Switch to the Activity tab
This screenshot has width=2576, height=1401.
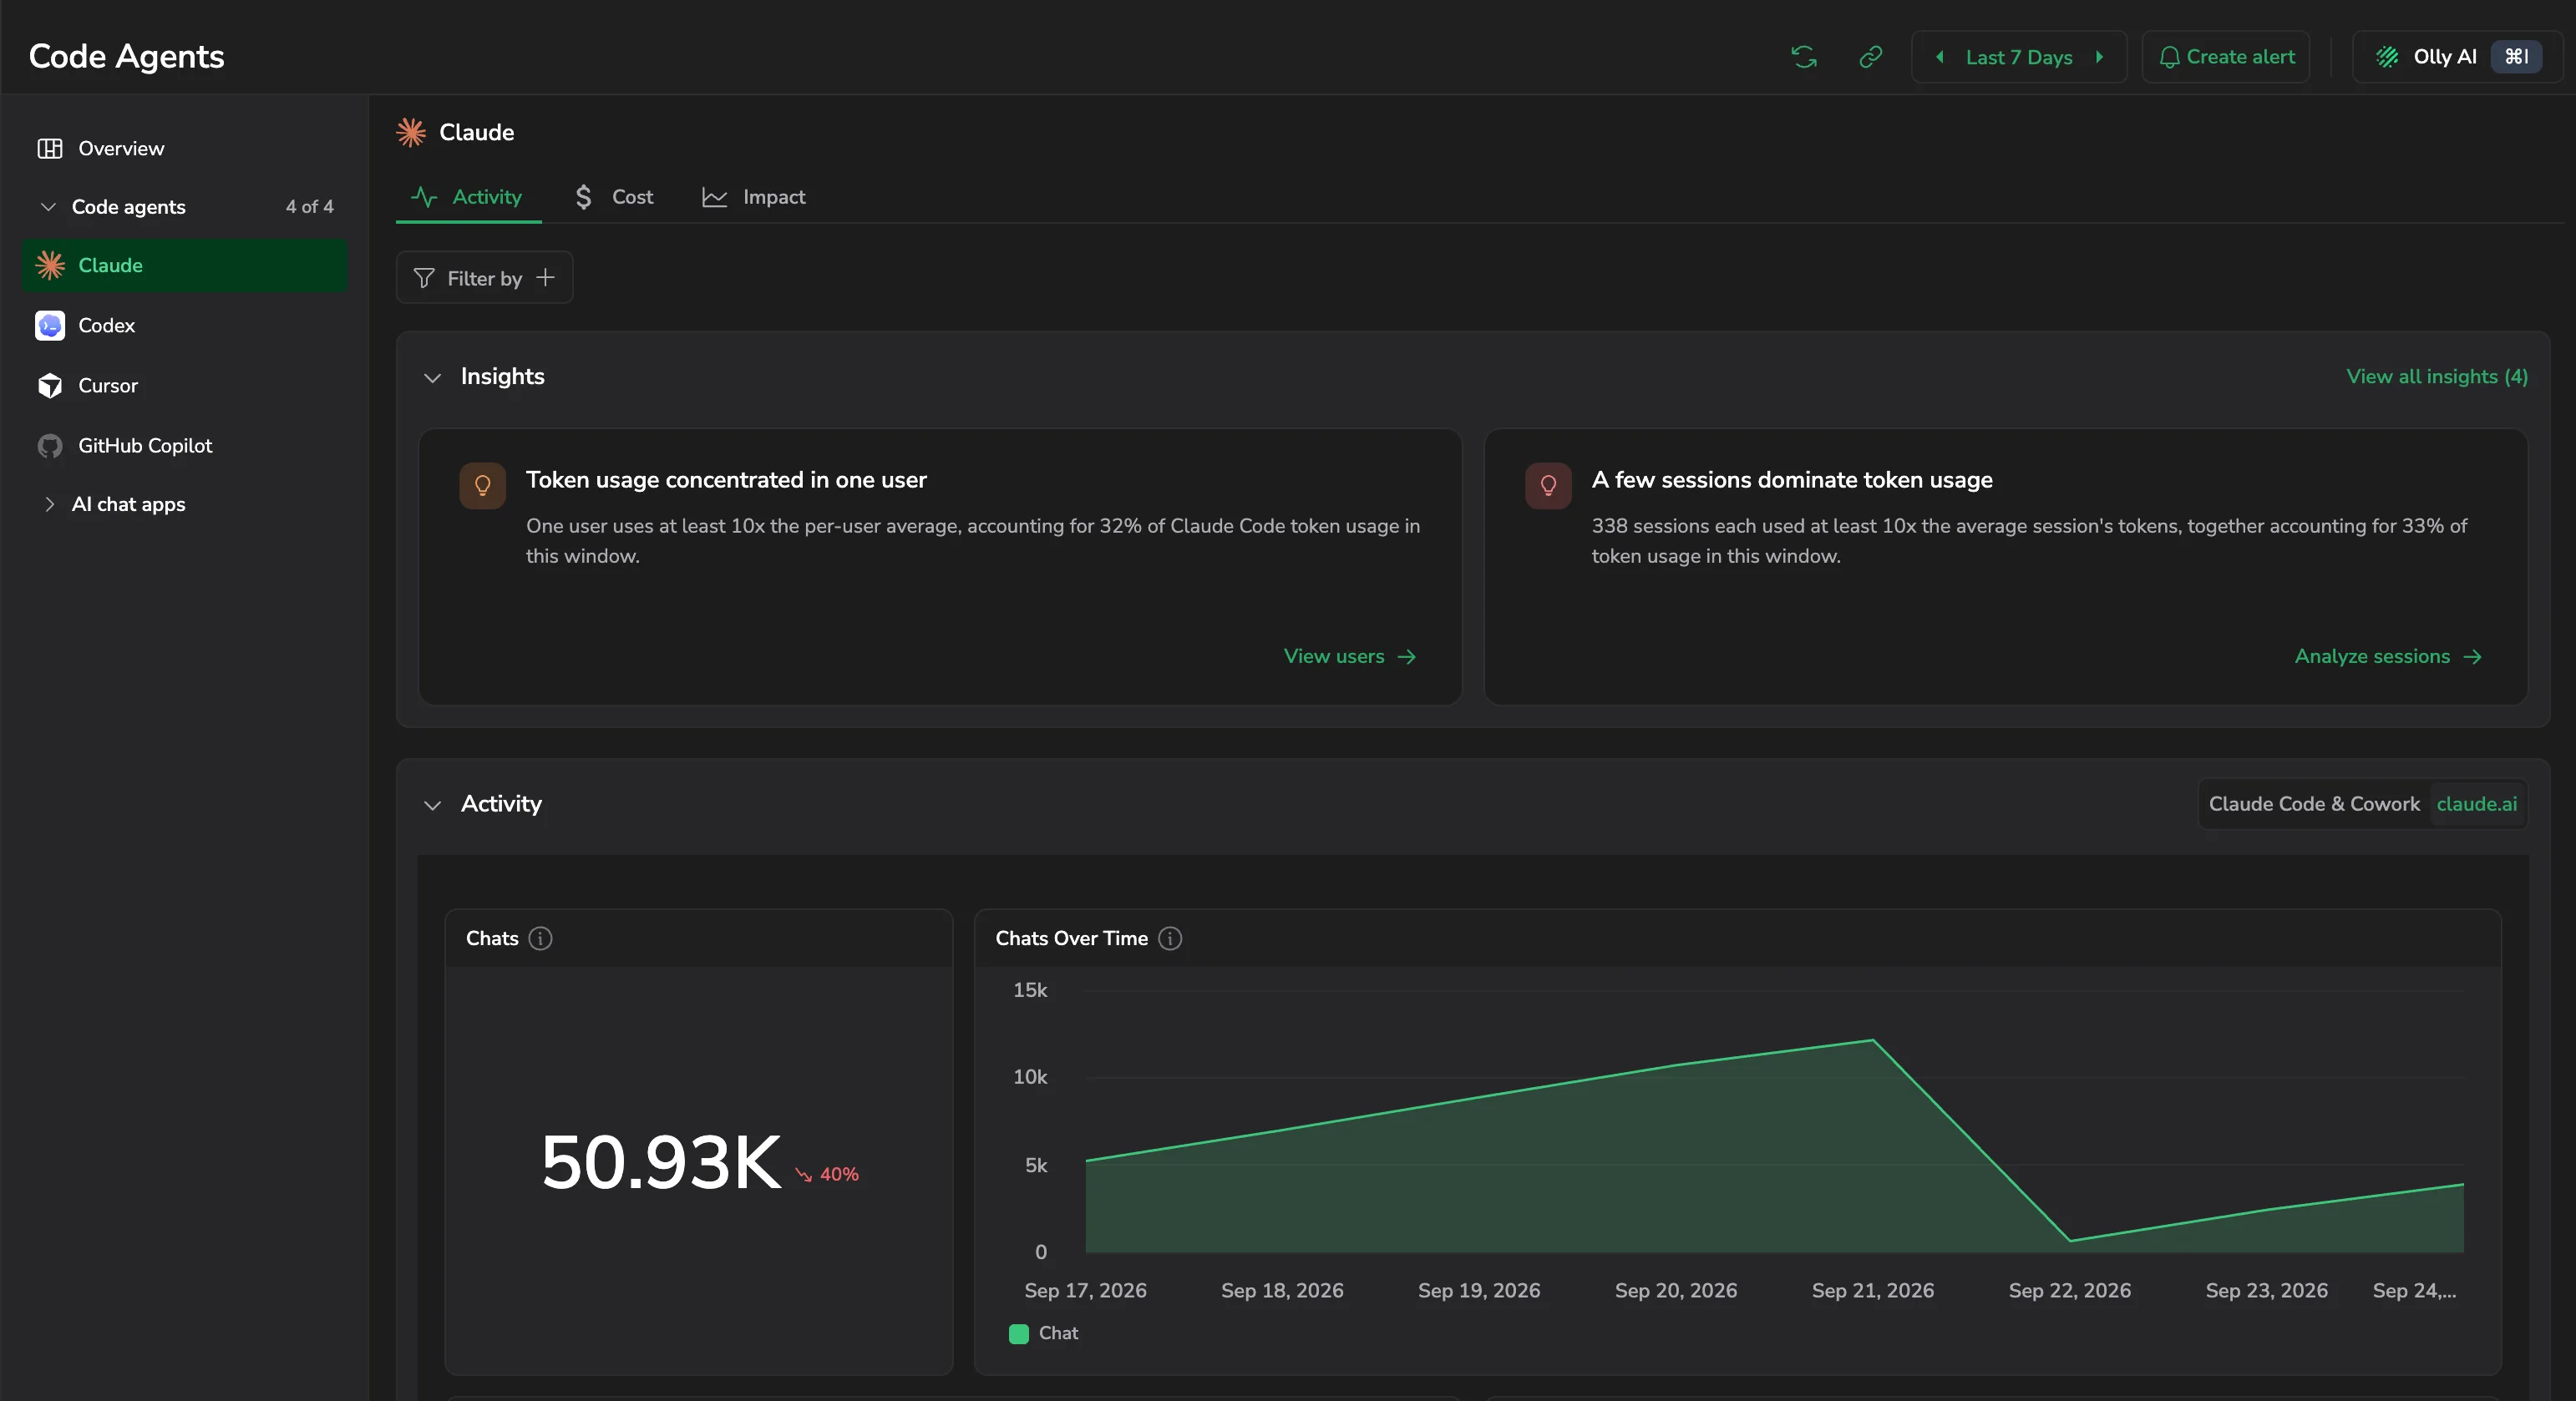pos(469,197)
